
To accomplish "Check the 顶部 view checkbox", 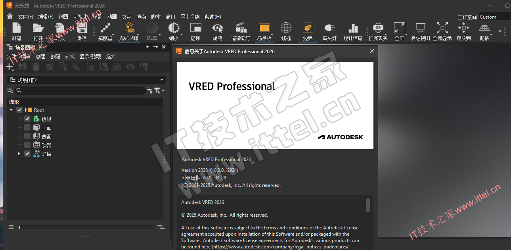I will [27, 145].
